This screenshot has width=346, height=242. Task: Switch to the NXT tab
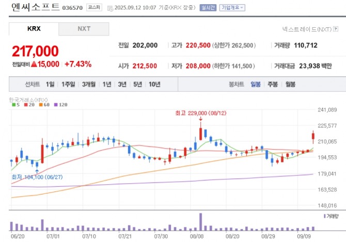click(x=84, y=29)
